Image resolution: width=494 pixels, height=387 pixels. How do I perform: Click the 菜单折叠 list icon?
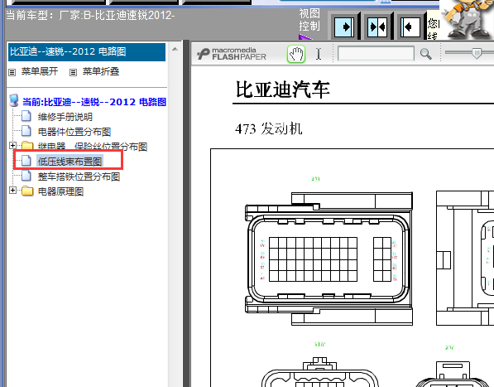click(73, 73)
